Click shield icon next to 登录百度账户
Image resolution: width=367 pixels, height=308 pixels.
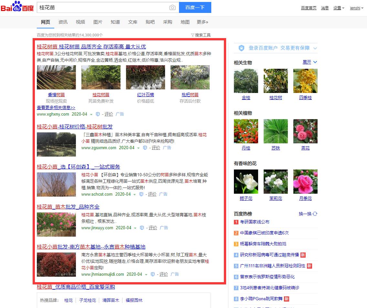pyautogui.click(x=241, y=48)
